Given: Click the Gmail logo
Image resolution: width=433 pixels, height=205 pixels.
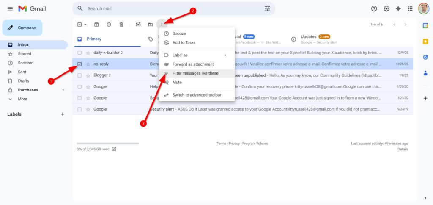Looking at the screenshot, I should [32, 8].
